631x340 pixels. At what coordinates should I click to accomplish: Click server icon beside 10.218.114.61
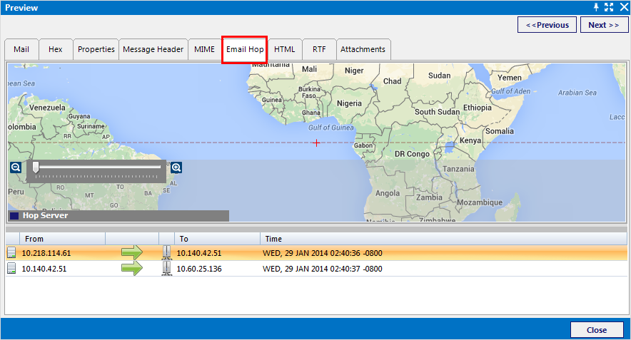coord(11,253)
